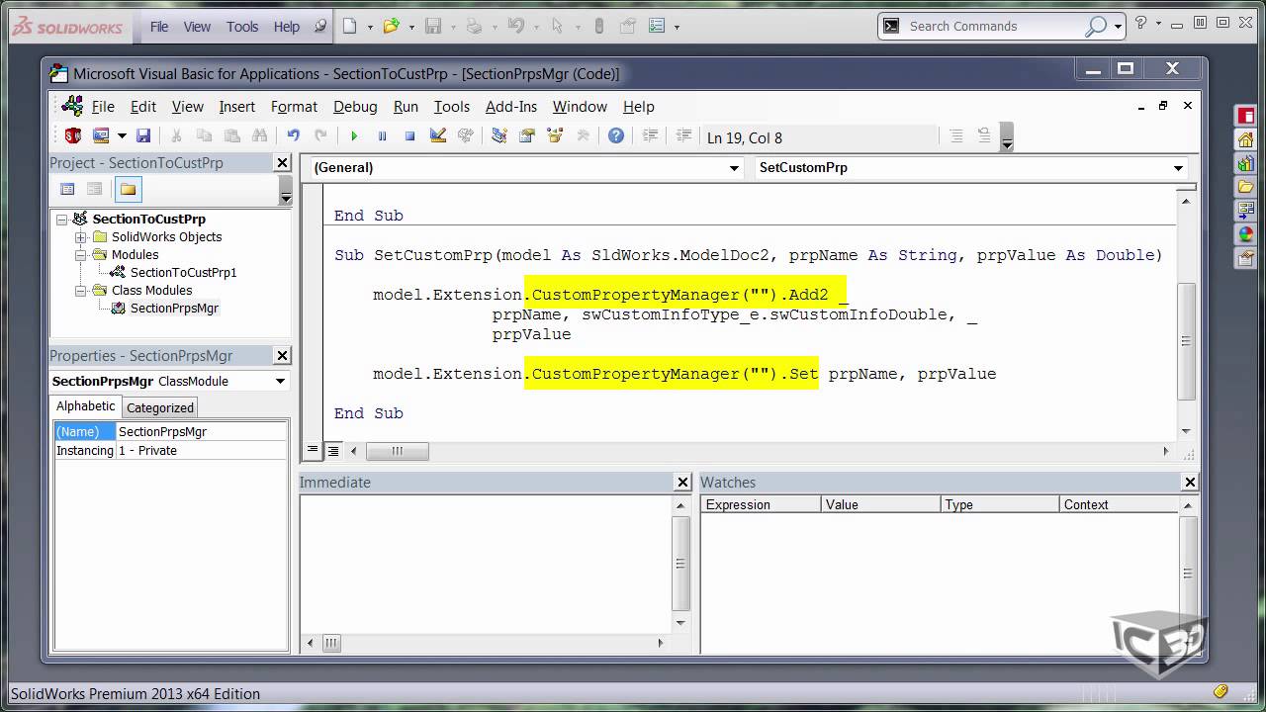This screenshot has width=1266, height=712.
Task: Click Insert UserForm toolbar icon
Action: point(101,136)
